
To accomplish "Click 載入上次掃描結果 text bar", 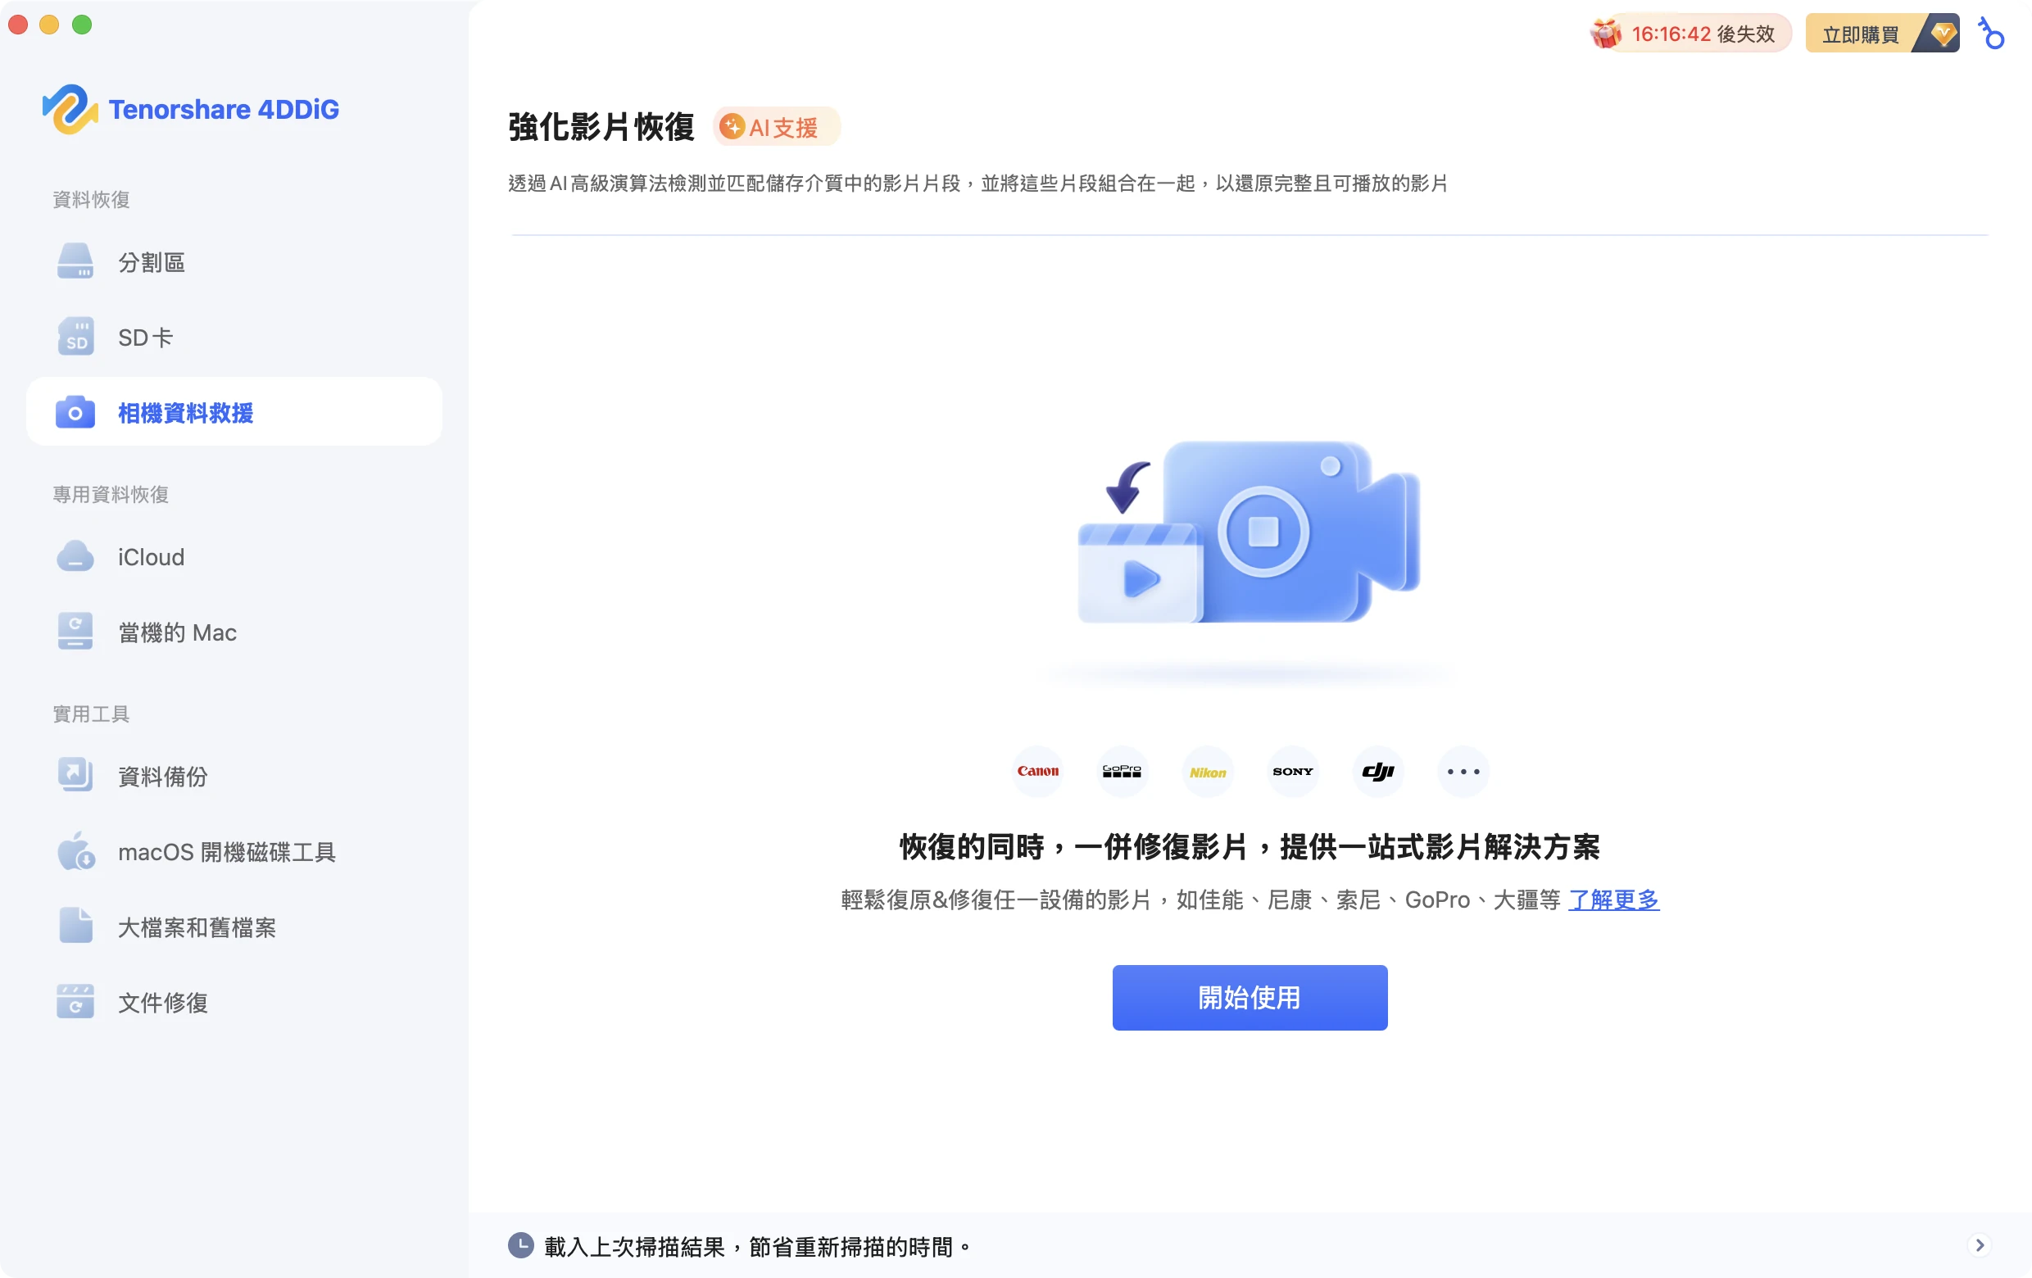I will 1250,1245.
